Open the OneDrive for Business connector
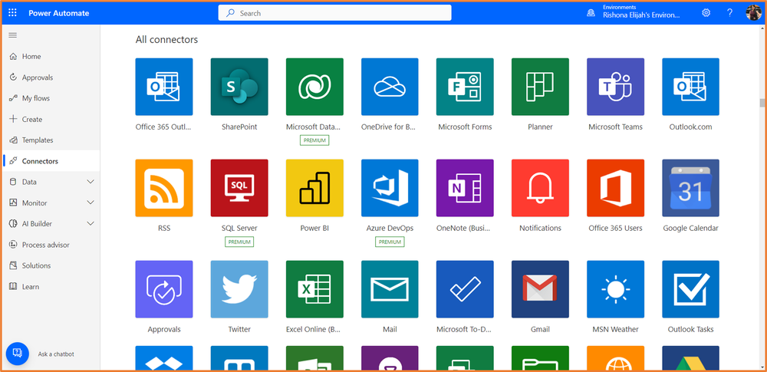The width and height of the screenshot is (767, 372). pyautogui.click(x=390, y=87)
